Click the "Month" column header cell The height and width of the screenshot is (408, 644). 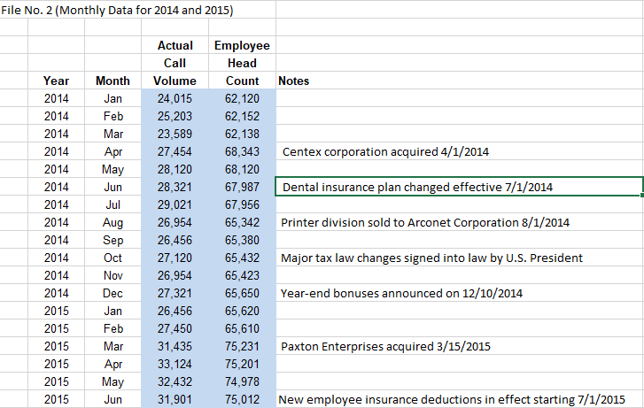click(x=113, y=81)
